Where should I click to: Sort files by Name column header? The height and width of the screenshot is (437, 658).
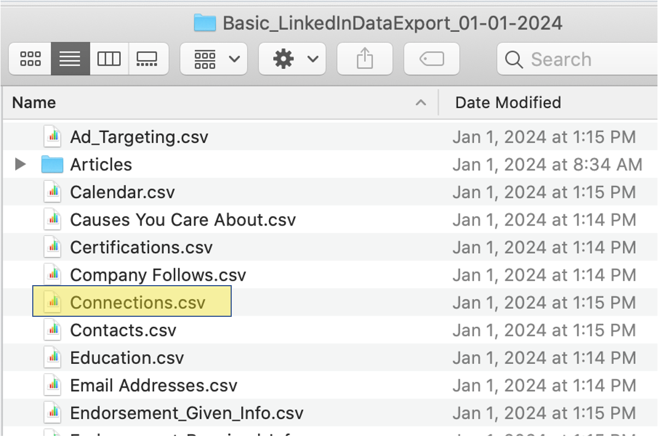point(34,103)
